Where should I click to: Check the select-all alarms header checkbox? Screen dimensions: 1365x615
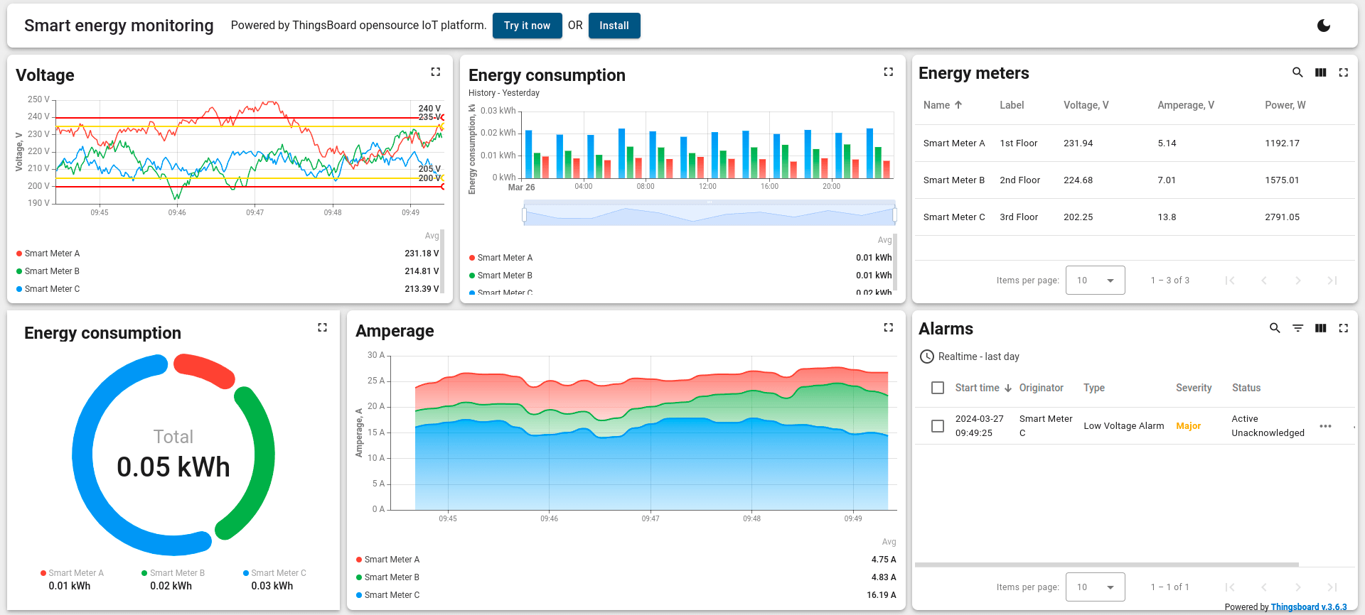pyautogui.click(x=938, y=388)
